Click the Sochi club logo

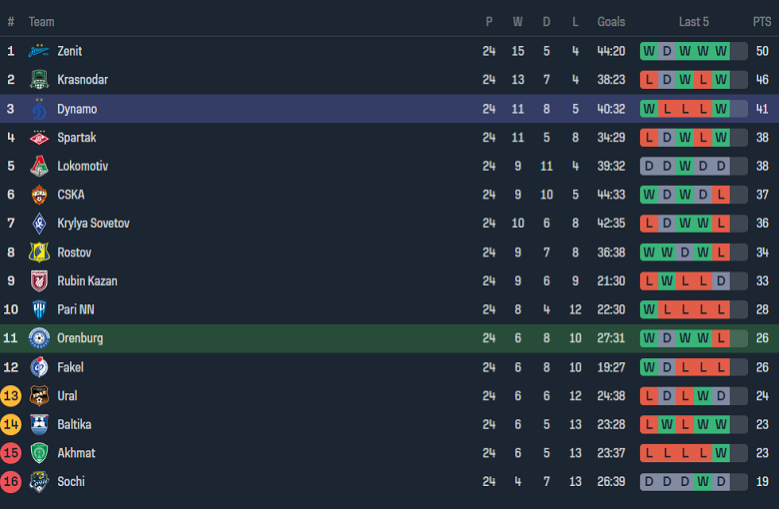[x=39, y=482]
